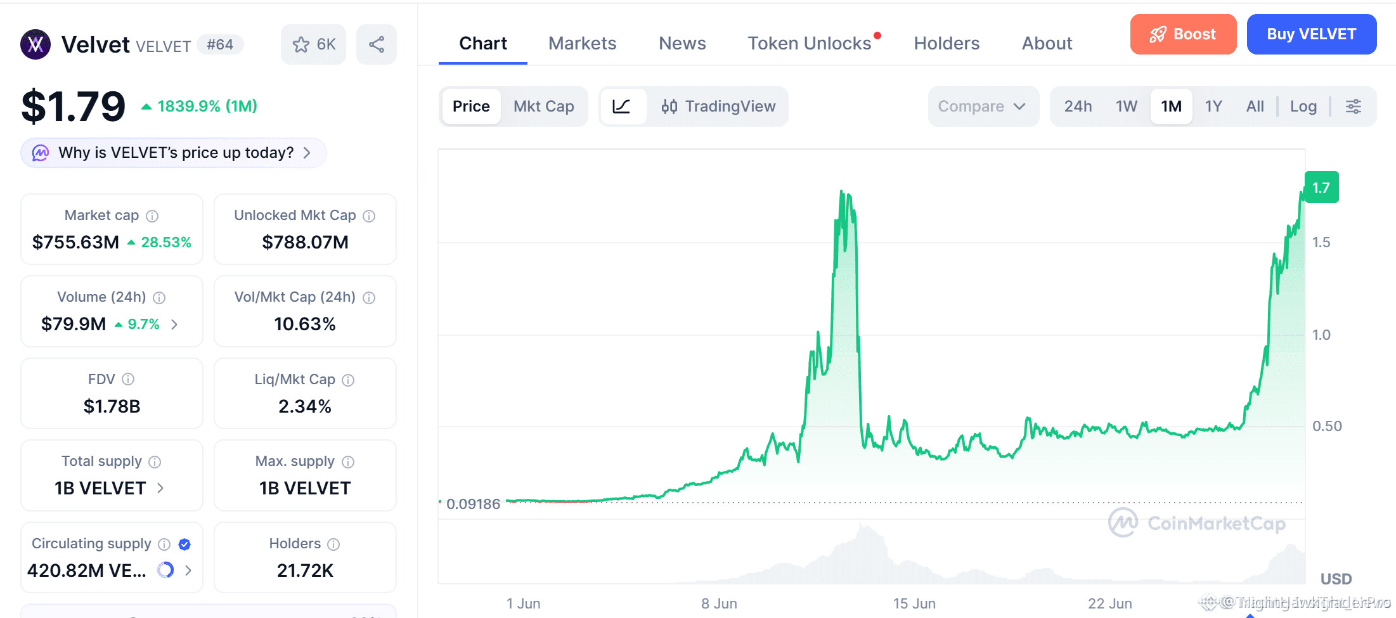Click the 1.7 current price marker
This screenshot has width=1396, height=618.
pos(1321,187)
